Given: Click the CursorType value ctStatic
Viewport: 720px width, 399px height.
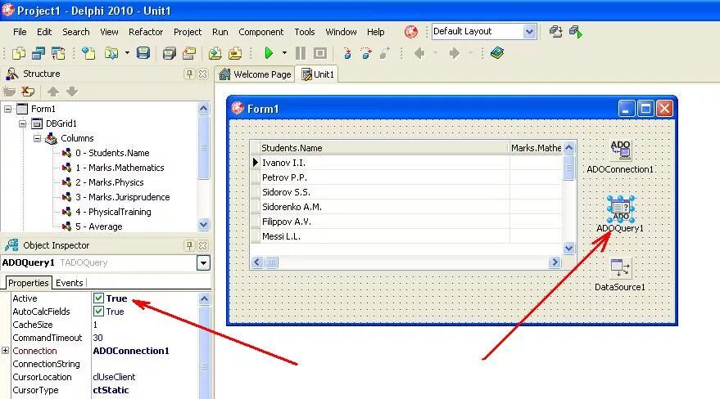Looking at the screenshot, I should (x=111, y=390).
